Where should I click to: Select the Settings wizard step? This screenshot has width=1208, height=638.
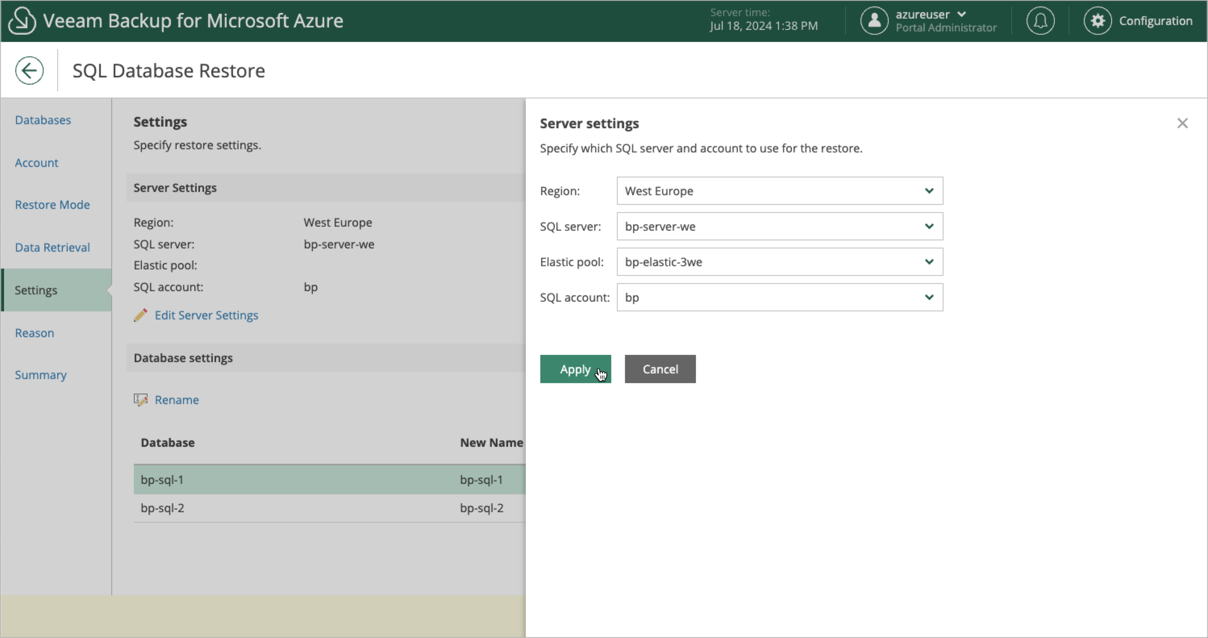tap(56, 290)
